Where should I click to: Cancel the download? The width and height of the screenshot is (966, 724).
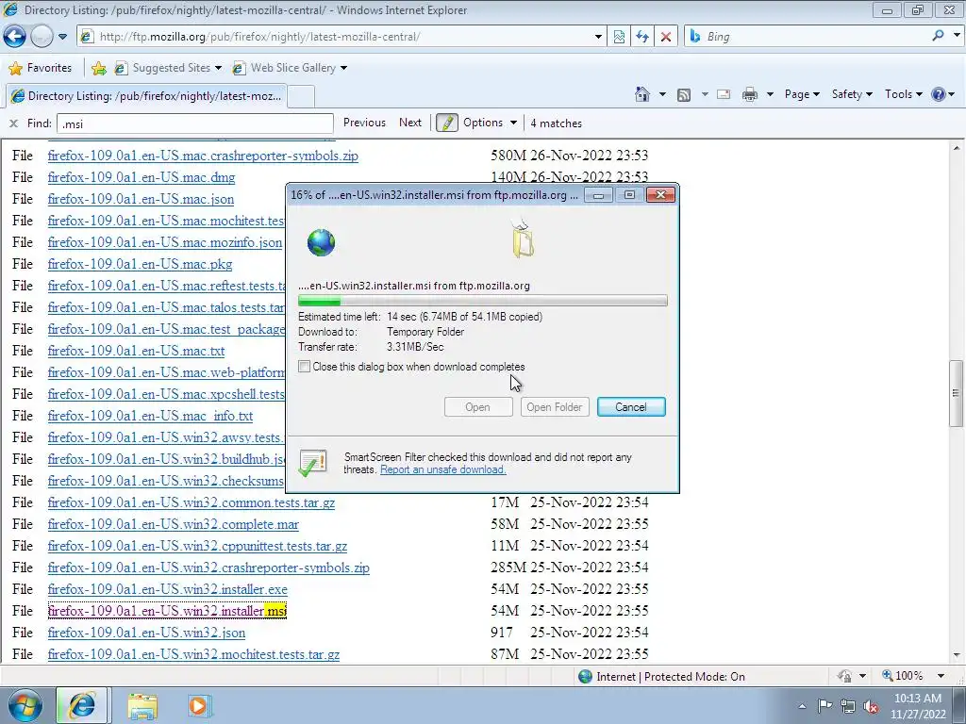[631, 407]
